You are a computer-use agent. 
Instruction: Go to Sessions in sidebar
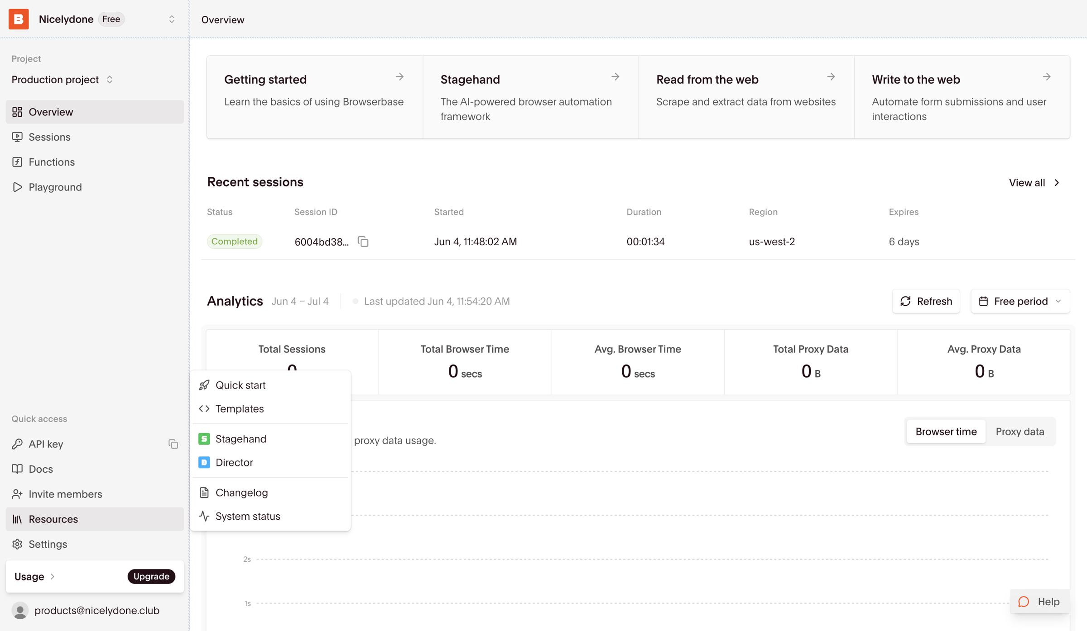point(95,137)
